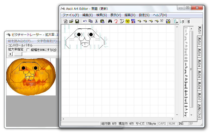Open the 描画(D) menu
210x133 pixels.
click(130, 15)
